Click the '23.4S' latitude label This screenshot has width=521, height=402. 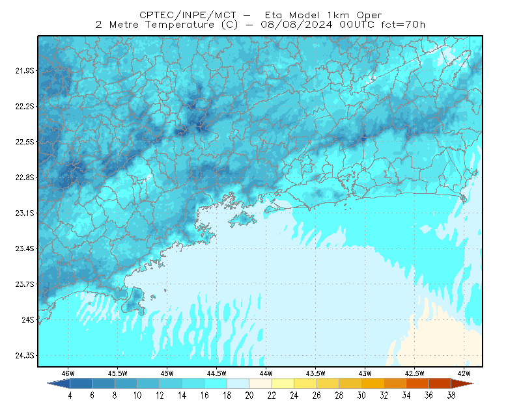coord(25,248)
